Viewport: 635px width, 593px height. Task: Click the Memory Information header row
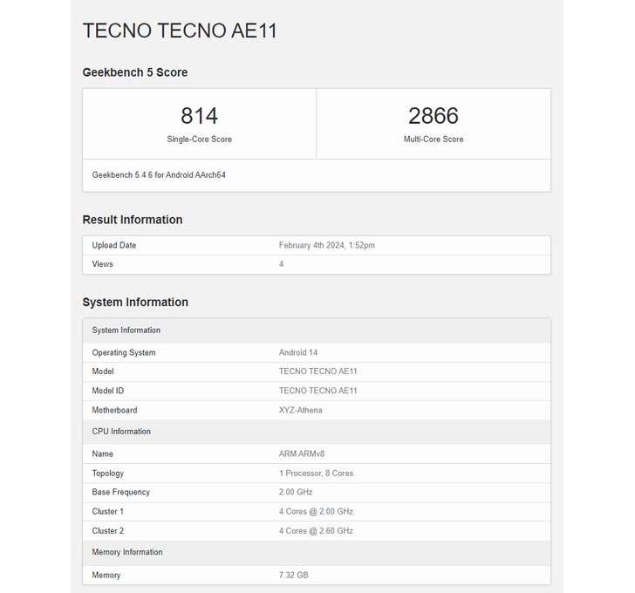(317, 552)
